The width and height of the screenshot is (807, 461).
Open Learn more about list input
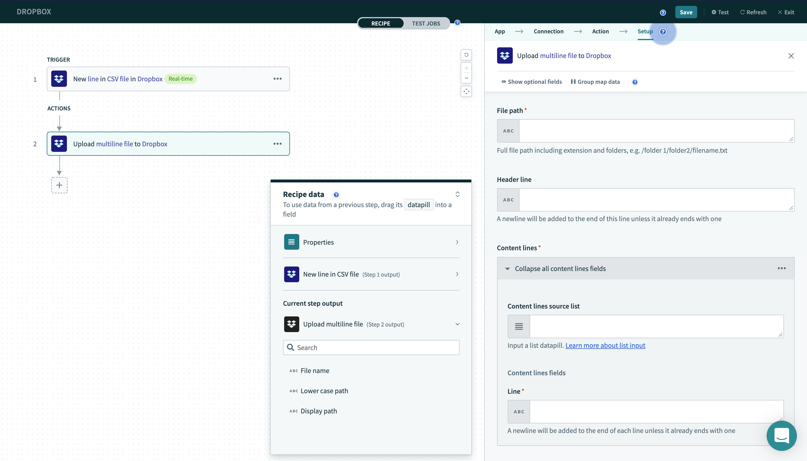pos(605,345)
